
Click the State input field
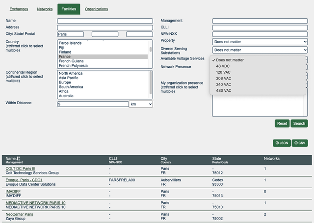tap(105, 34)
